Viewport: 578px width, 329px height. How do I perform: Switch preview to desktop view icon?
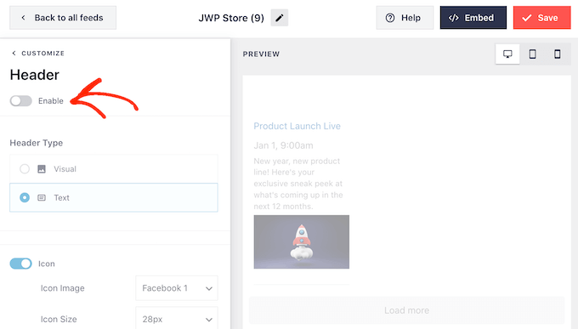click(x=507, y=54)
